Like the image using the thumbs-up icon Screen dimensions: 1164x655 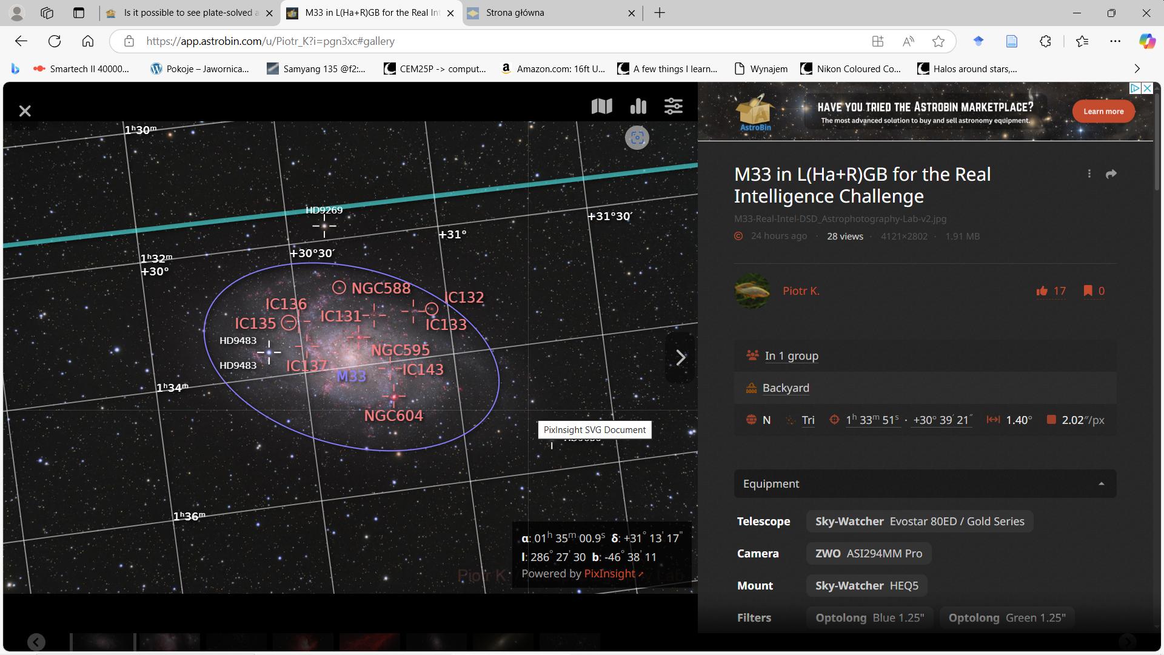[1042, 291]
